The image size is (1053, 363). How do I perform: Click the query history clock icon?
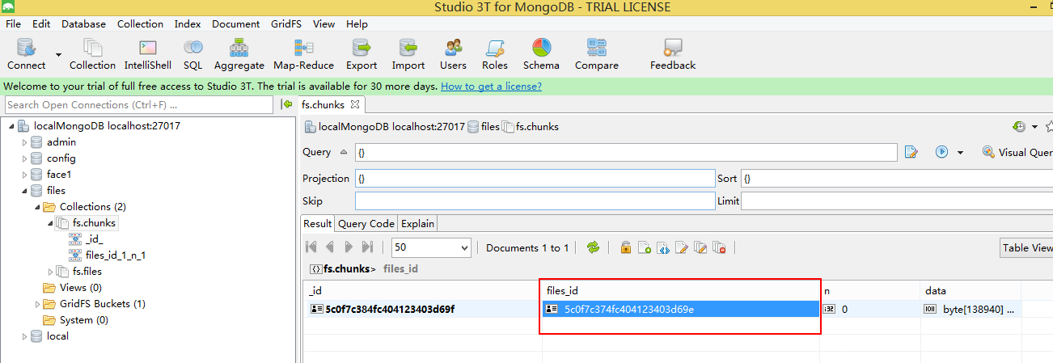[1018, 127]
